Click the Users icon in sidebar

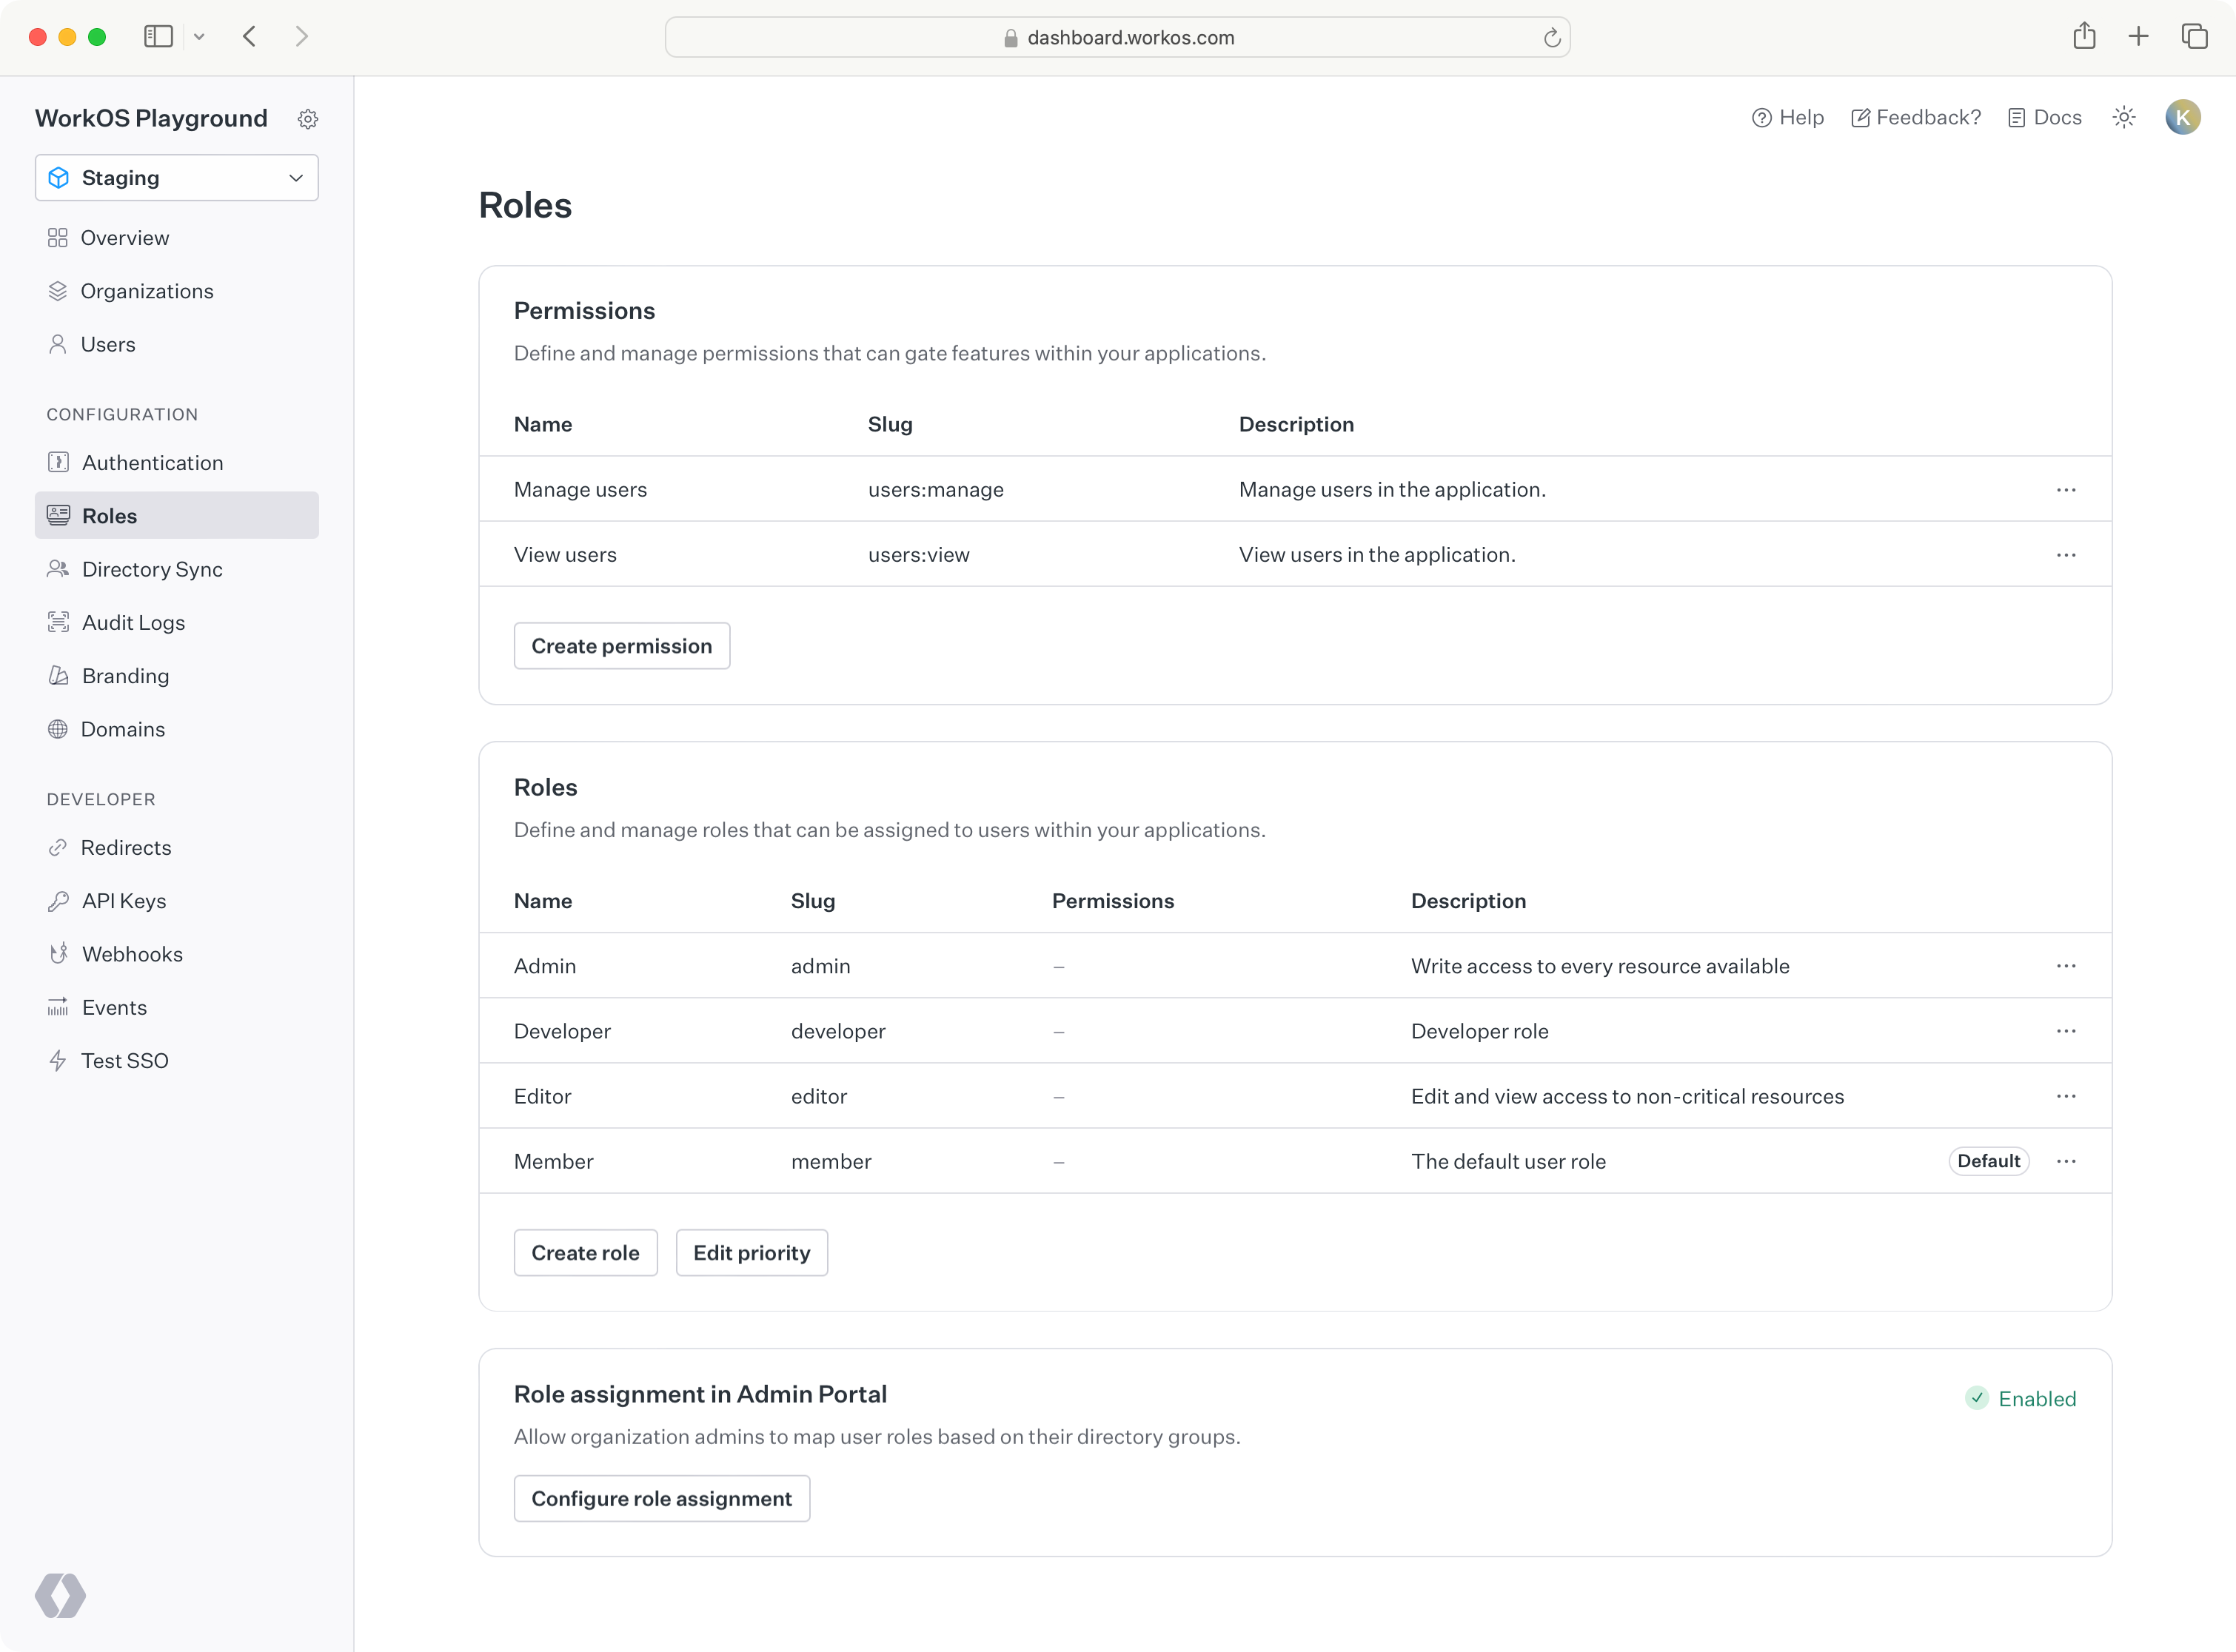point(57,343)
